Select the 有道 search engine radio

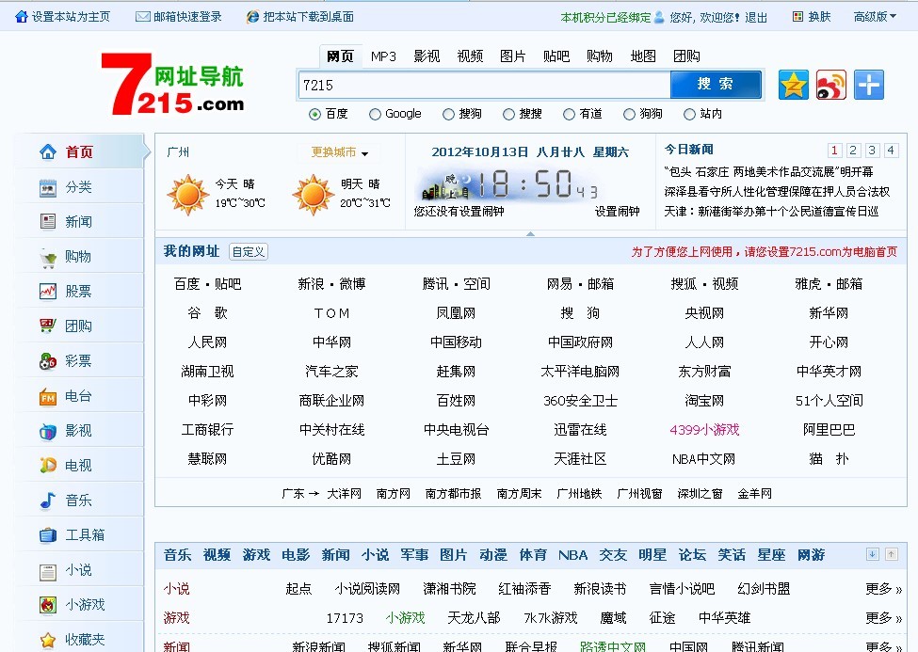coord(569,114)
